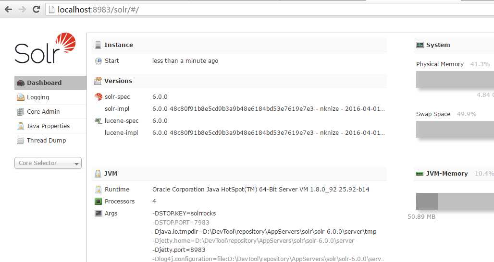Screen dimensions: 494x262
Task: Click the page icon in address bar
Action: [x=51, y=10]
